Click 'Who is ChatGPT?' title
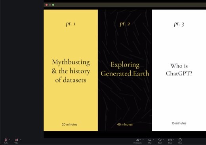The height and width of the screenshot is (145, 206). click(179, 70)
